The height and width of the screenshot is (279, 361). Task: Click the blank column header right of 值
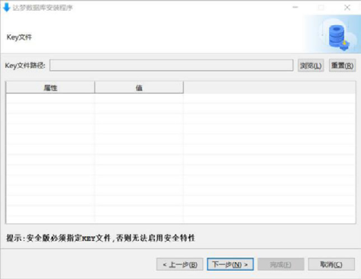tap(269, 87)
